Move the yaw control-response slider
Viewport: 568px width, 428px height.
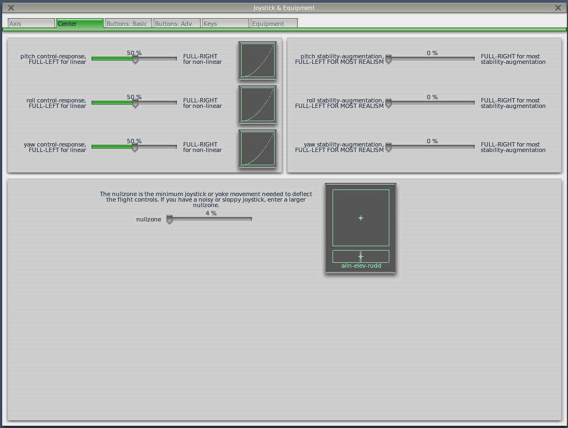coord(135,148)
